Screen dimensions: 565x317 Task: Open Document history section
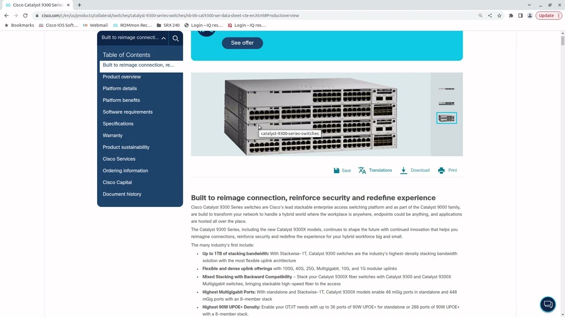(x=122, y=194)
